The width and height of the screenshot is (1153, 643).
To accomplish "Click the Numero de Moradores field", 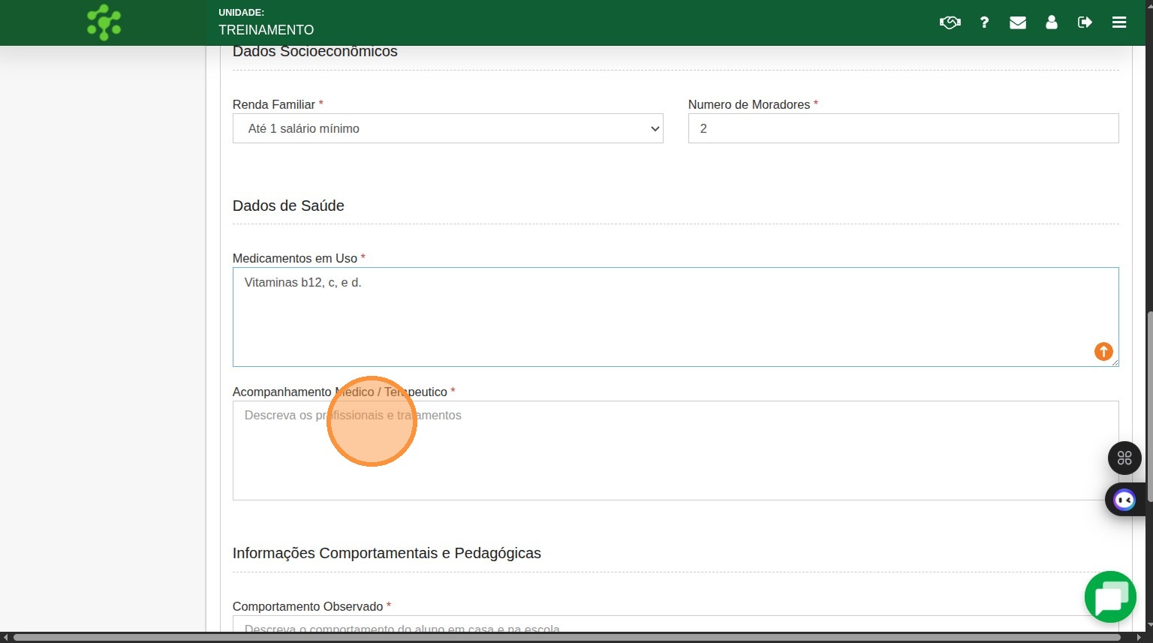I will coord(903,128).
